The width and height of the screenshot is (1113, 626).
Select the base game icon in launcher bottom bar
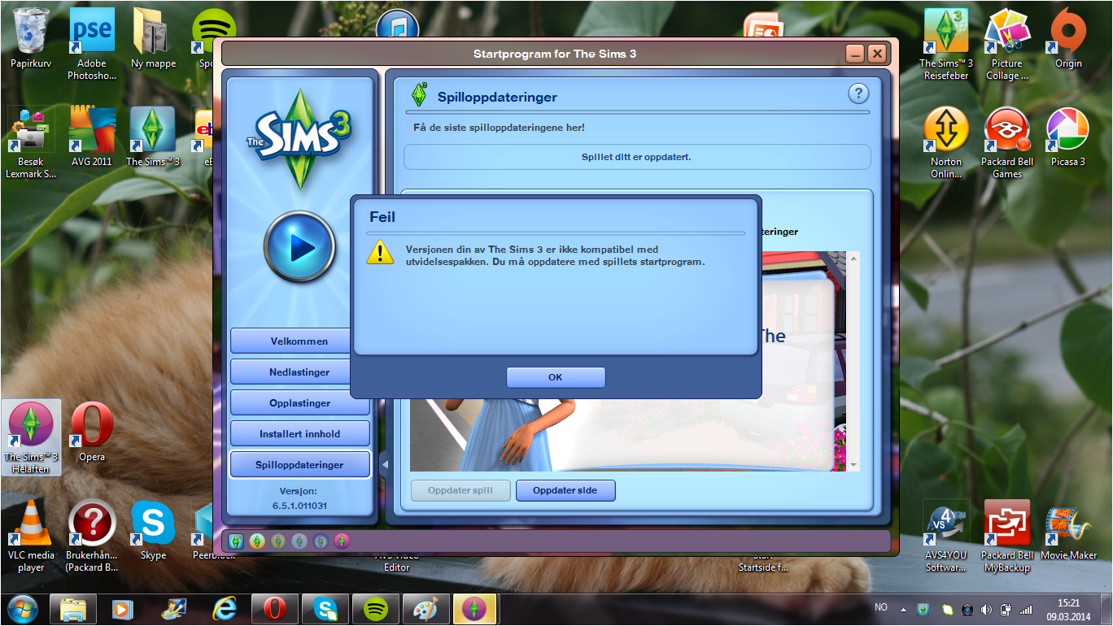tap(236, 541)
